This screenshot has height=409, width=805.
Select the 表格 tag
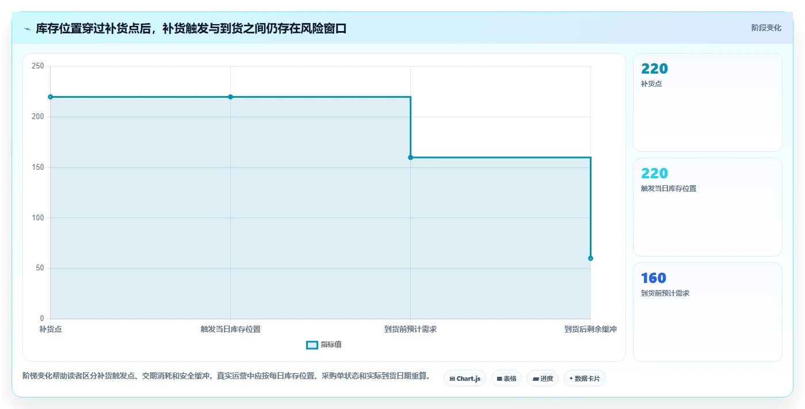(x=506, y=379)
